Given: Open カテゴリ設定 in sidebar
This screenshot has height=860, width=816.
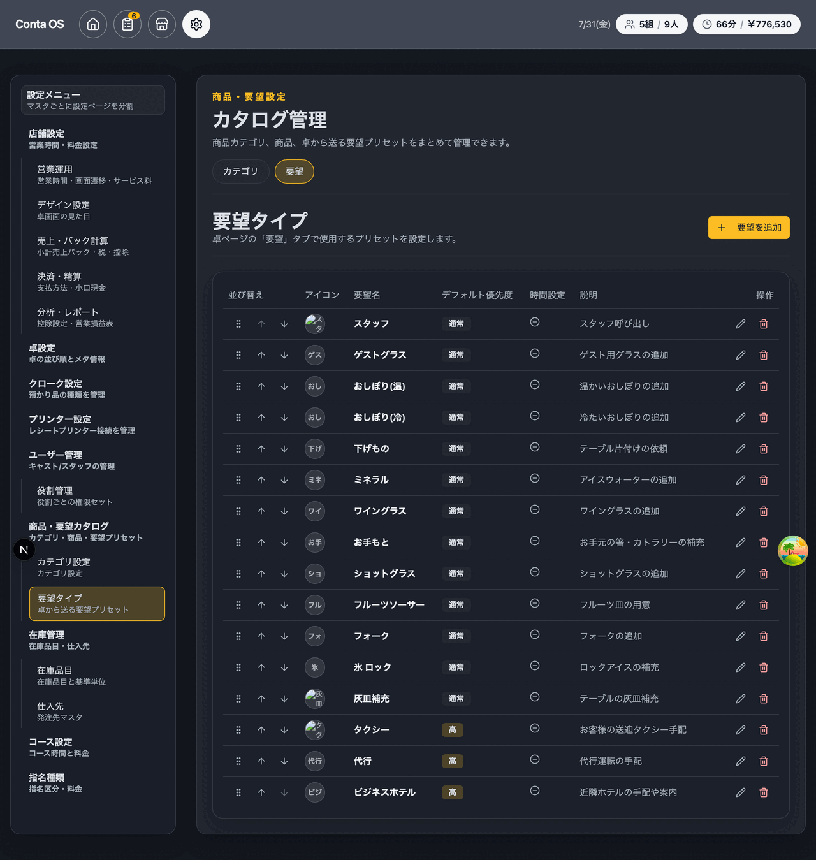Looking at the screenshot, I should pos(97,567).
